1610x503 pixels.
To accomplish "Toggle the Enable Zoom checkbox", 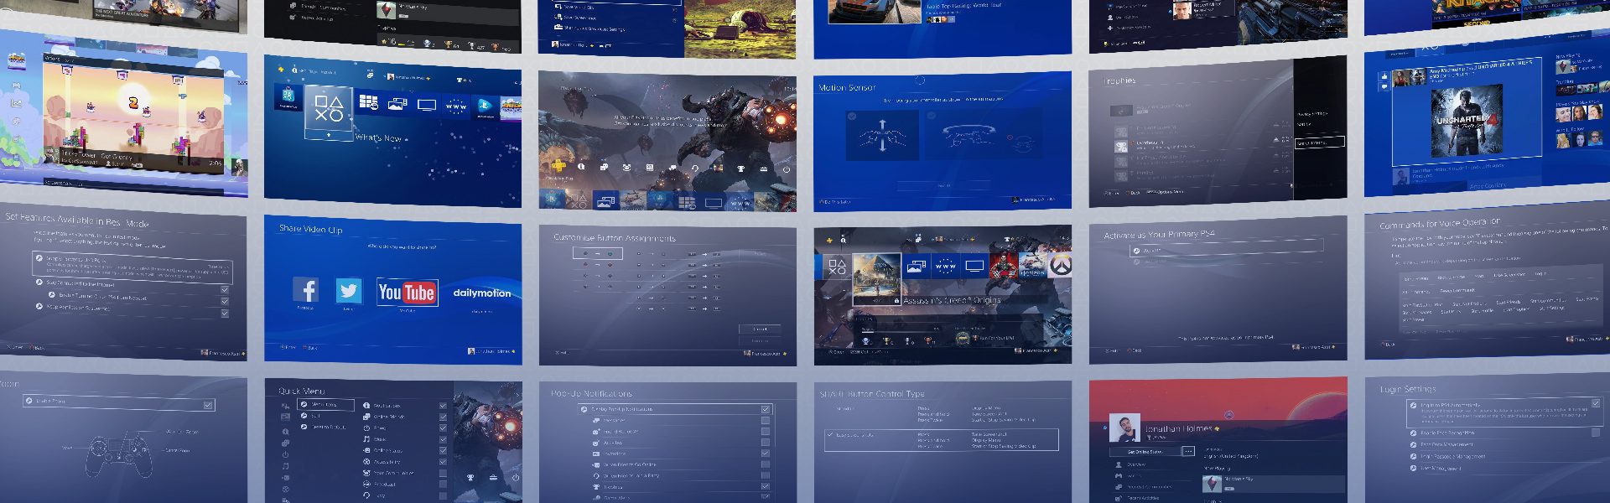I will click(208, 406).
